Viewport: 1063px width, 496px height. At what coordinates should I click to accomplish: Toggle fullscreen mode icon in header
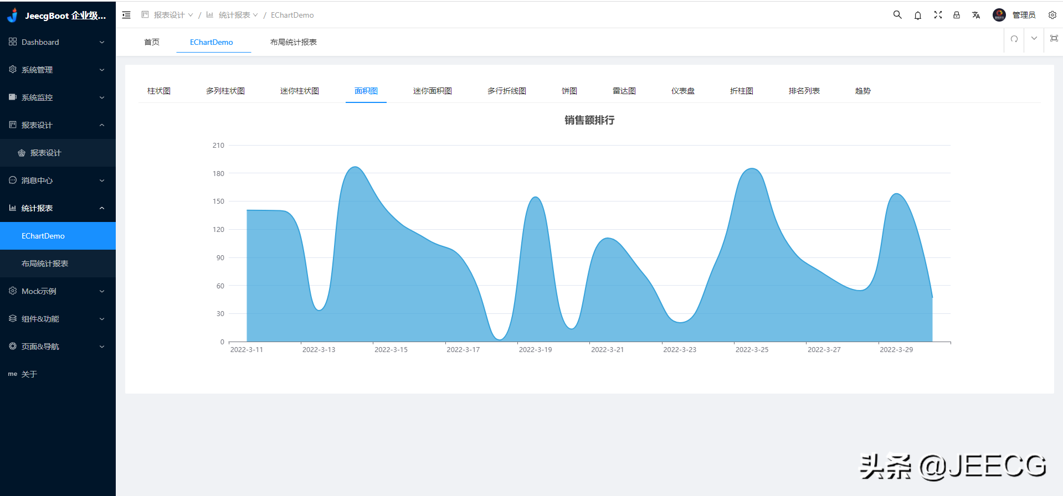938,15
